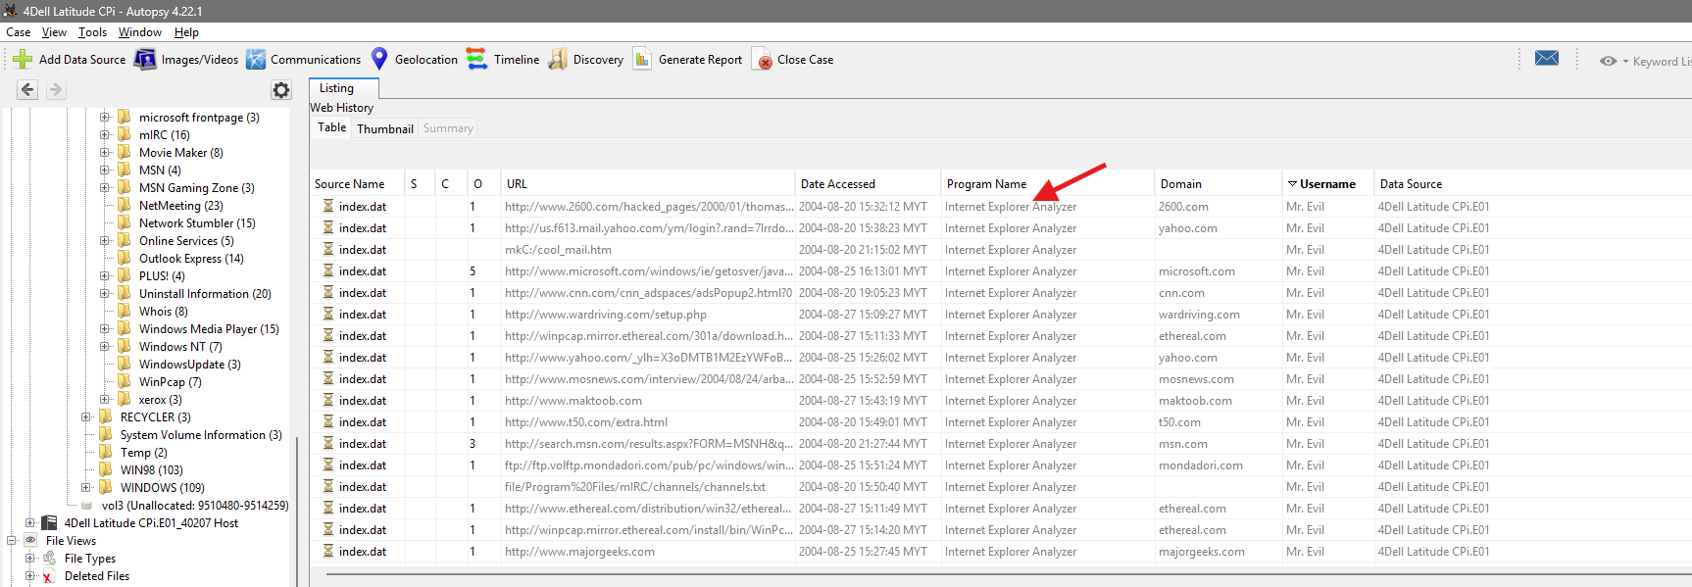1692x587 pixels.
Task: Sort by the URL column header
Action: click(x=648, y=184)
